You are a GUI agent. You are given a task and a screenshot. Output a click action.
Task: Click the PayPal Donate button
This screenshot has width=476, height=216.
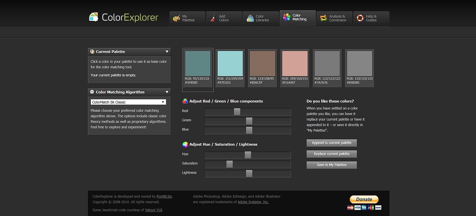364,199
